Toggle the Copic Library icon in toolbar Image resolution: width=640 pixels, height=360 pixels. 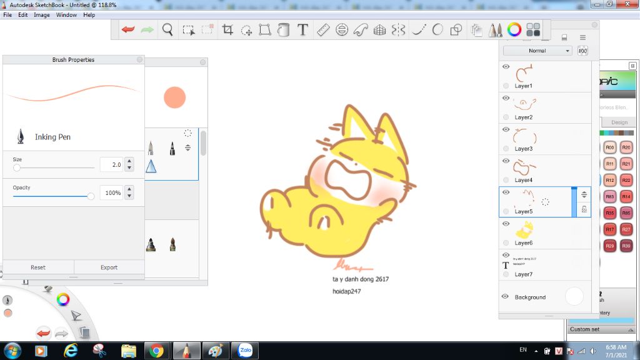[x=533, y=29]
